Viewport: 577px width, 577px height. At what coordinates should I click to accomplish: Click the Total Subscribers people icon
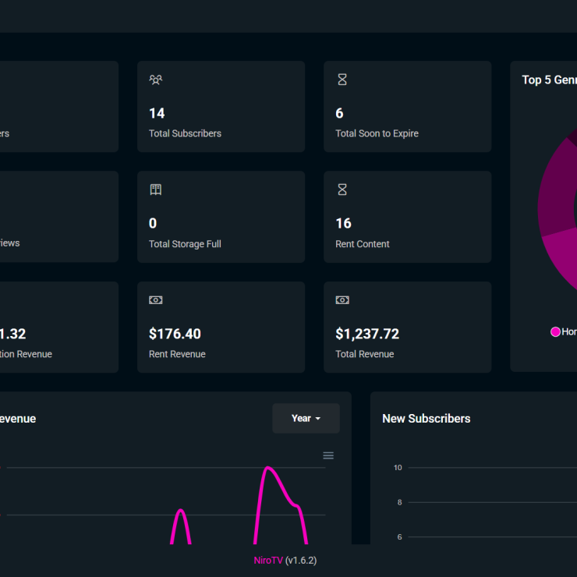[156, 80]
